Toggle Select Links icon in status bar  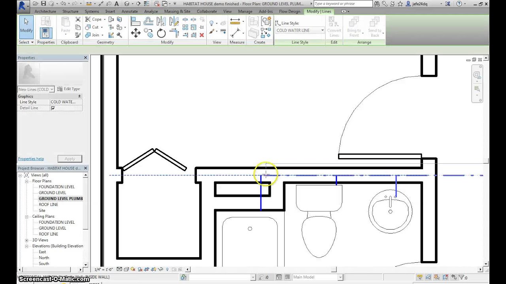pyautogui.click(x=420, y=277)
